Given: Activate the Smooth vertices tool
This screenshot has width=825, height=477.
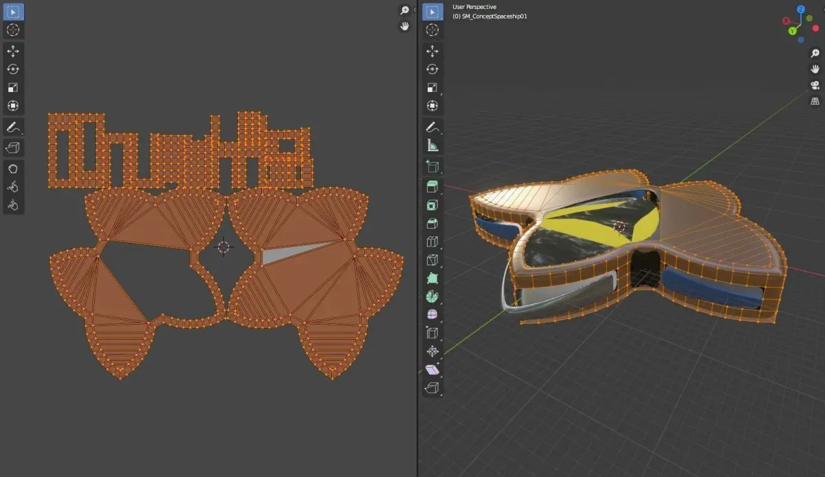Looking at the screenshot, I should (x=432, y=315).
